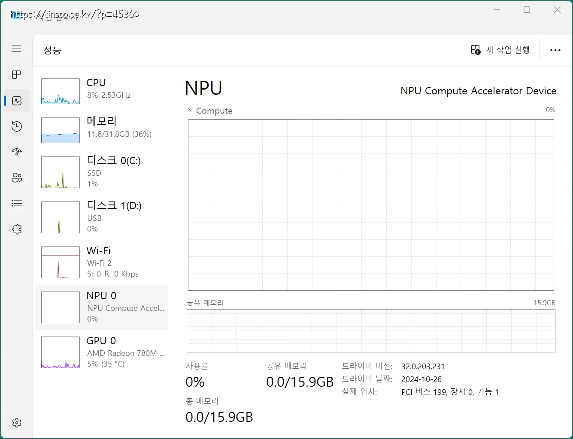Select GPU 0 AMD Radeon 780M entry

(x=101, y=352)
